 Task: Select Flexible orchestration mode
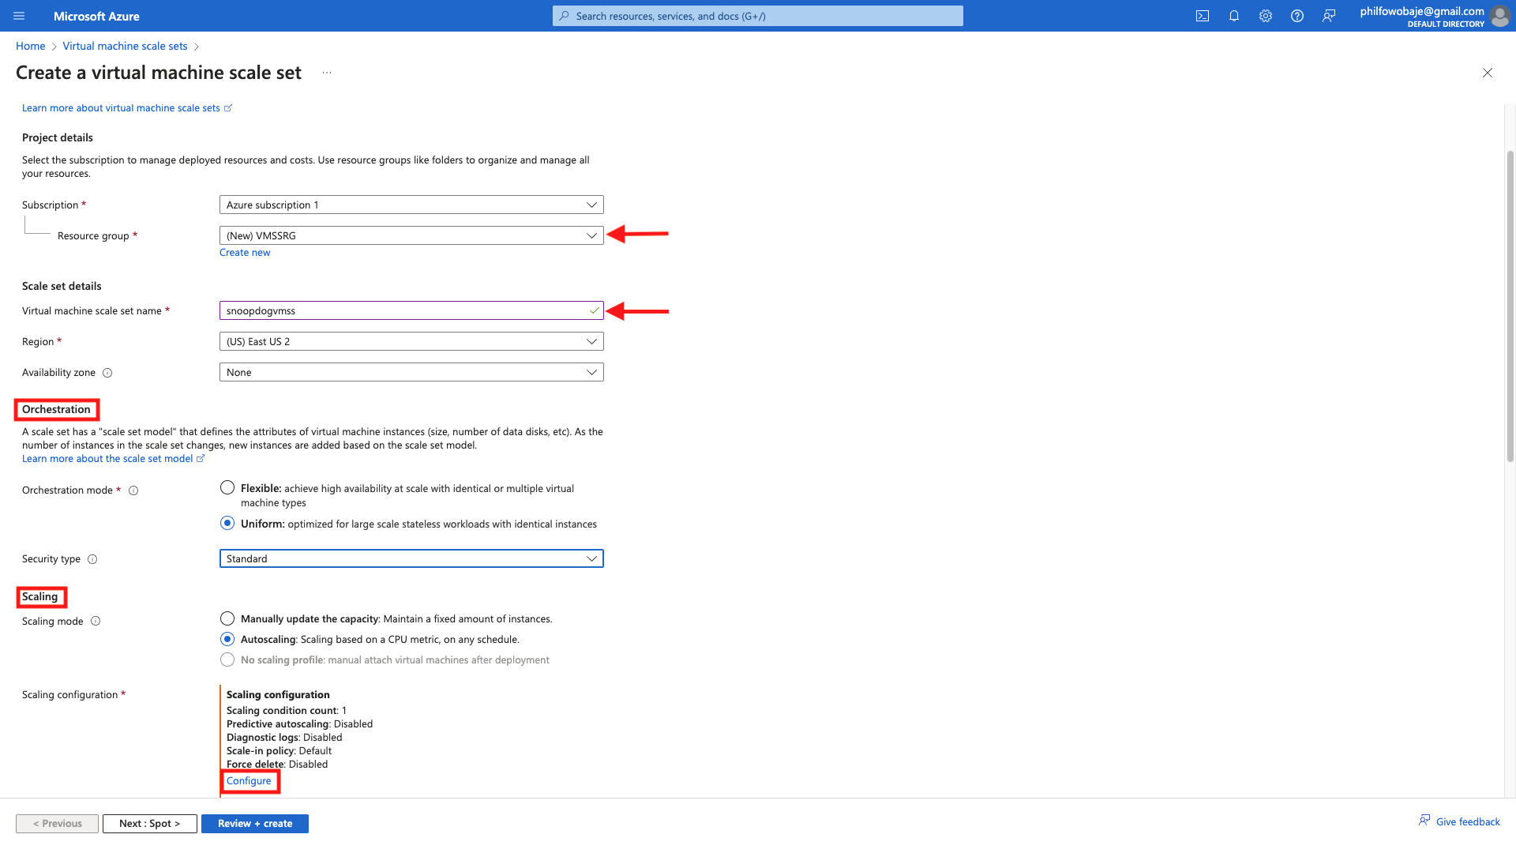point(227,488)
